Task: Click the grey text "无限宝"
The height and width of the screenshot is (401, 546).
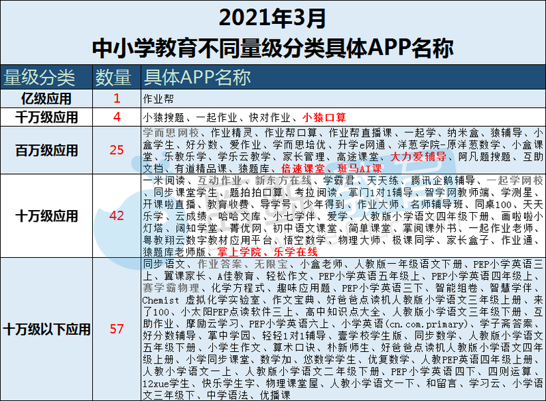Action: point(271,264)
